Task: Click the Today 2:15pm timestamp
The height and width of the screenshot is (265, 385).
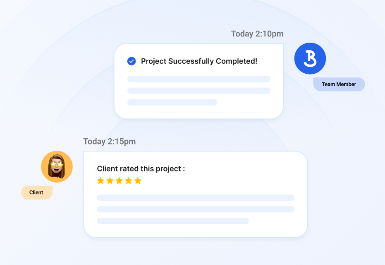Action: [110, 142]
